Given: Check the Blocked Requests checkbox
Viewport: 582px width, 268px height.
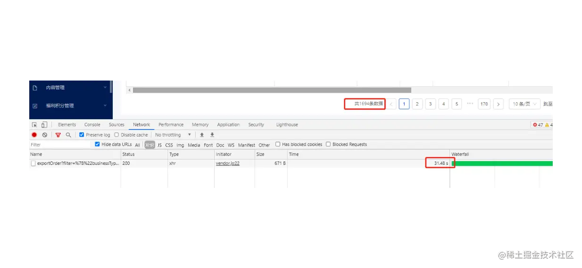Looking at the screenshot, I should point(328,145).
